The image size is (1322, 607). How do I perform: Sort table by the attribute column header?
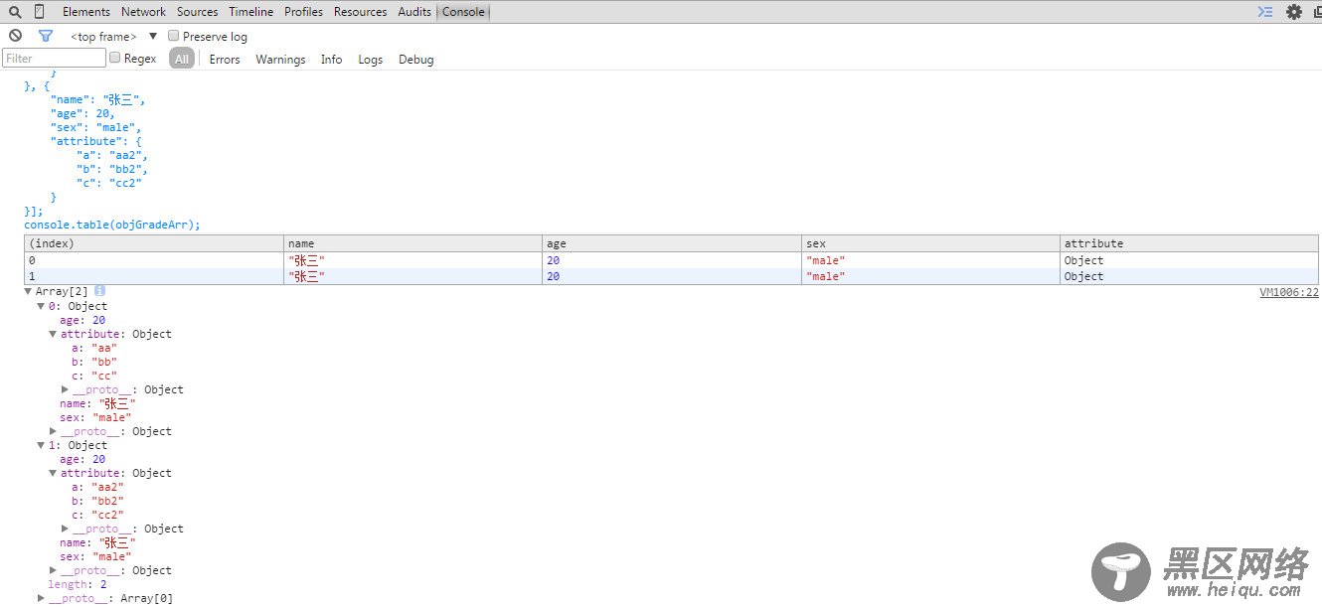pyautogui.click(x=1189, y=243)
